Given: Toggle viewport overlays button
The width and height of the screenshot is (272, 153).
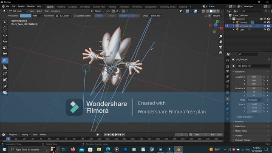Looking at the screenshot, I should tap(195, 11).
